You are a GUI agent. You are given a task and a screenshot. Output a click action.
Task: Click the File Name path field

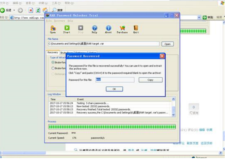point(103,44)
